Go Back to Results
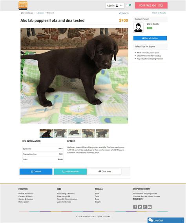 pyautogui.click(x=159, y=13)
